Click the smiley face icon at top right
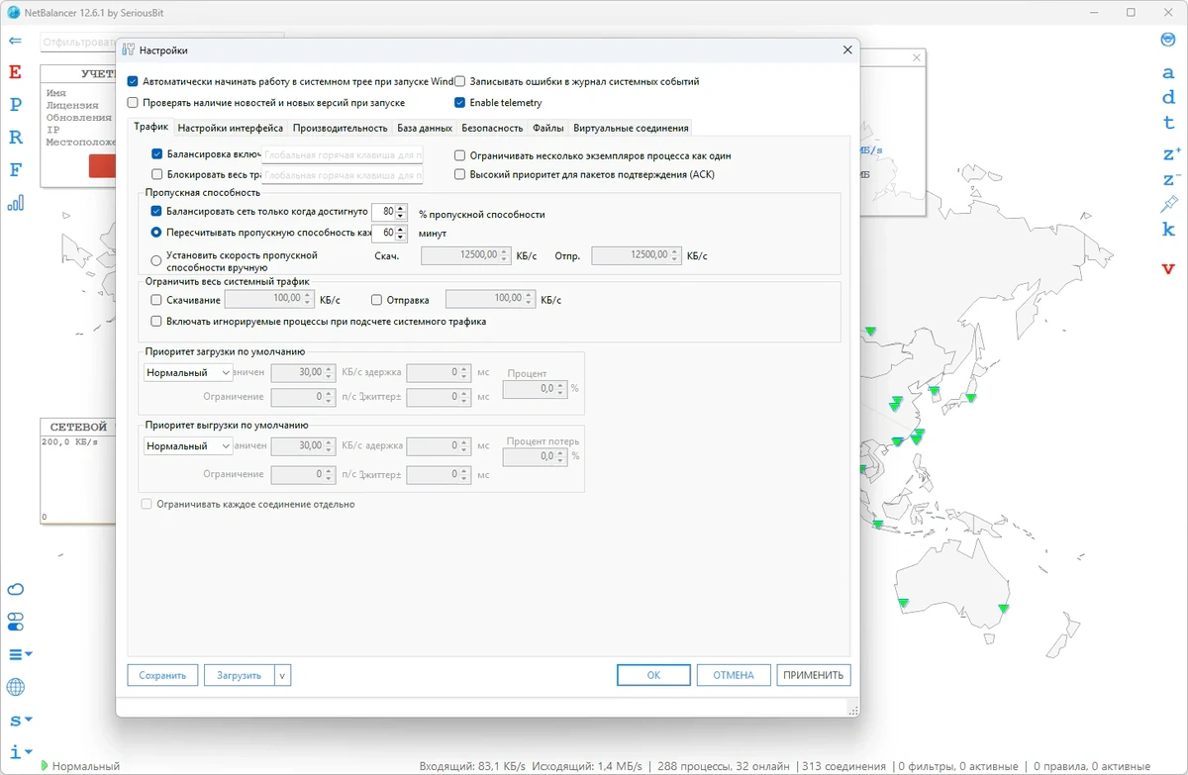The image size is (1188, 775). pos(1168,40)
